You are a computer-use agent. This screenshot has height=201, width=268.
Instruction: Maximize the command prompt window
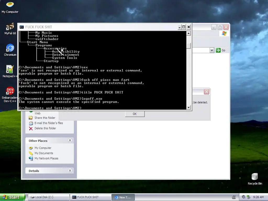(184, 27)
